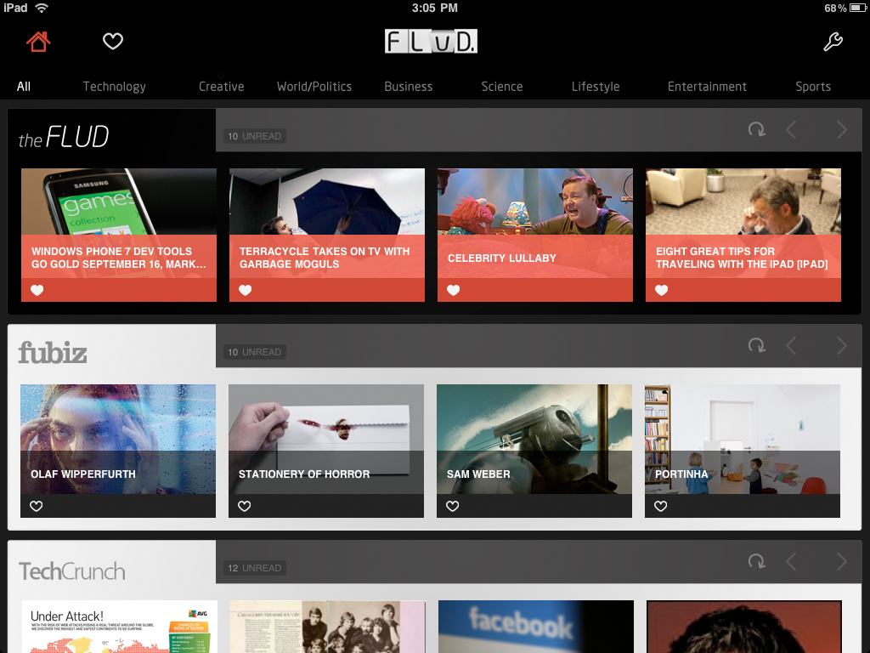Switch to World/Politics category
The width and height of the screenshot is (870, 653).
(x=314, y=87)
